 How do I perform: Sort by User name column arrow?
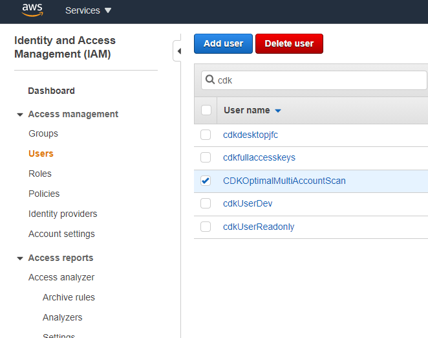click(x=278, y=111)
